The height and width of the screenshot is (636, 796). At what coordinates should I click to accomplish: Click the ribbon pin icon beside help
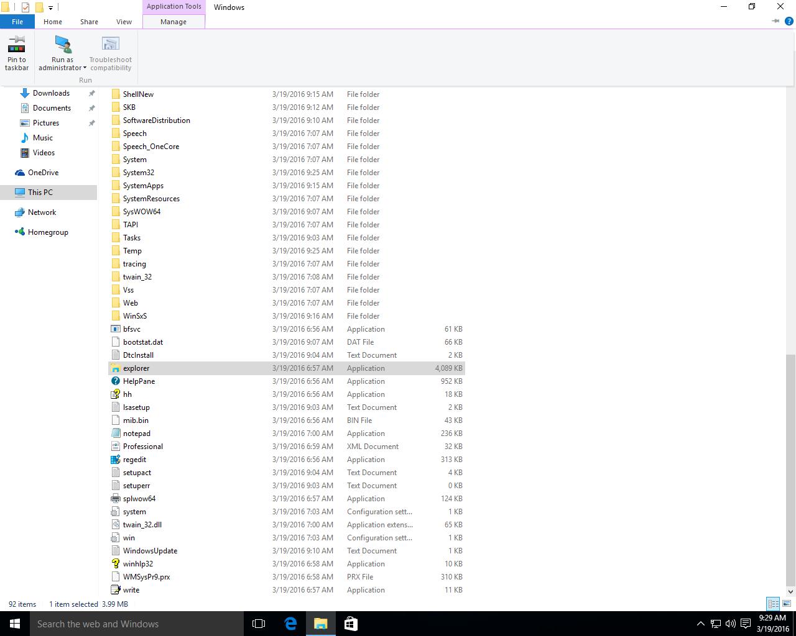pos(775,21)
